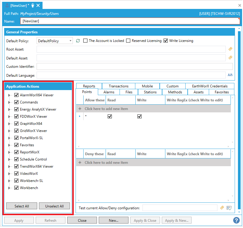Click the tag icon beside the test configuration field

click(x=222, y=208)
